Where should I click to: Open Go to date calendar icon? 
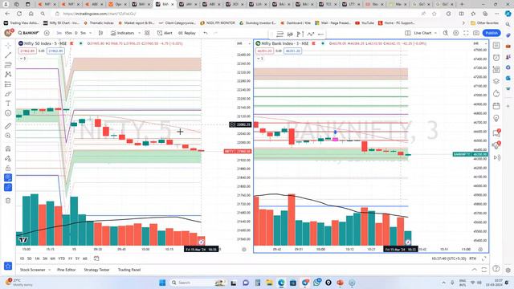click(x=96, y=258)
